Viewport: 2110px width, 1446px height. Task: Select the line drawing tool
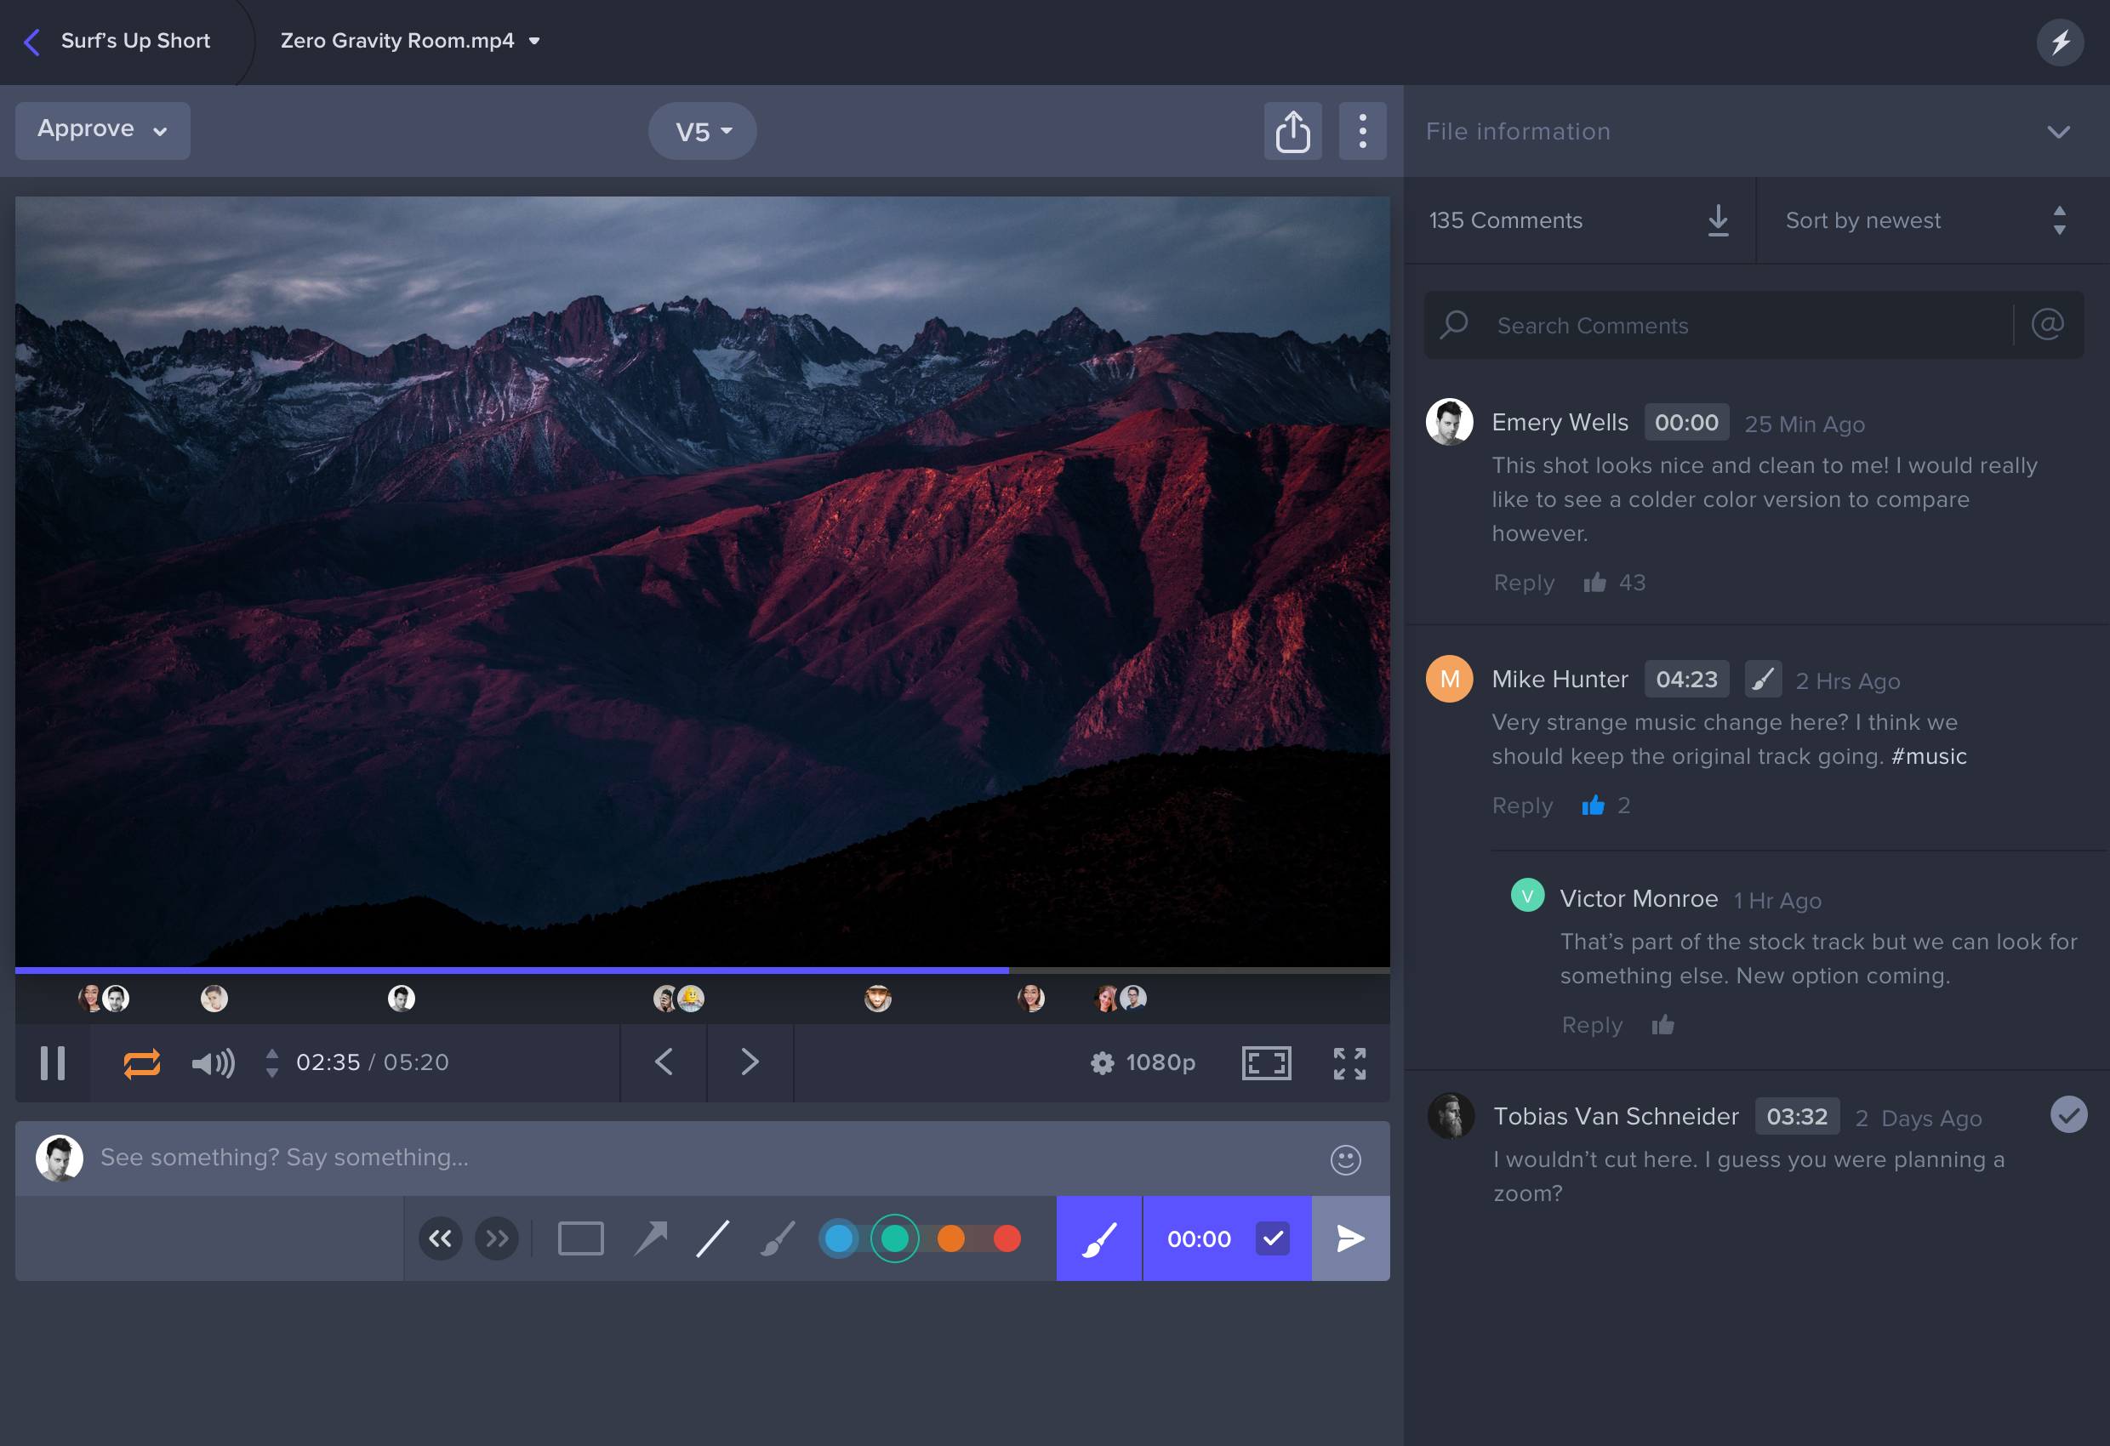(713, 1238)
